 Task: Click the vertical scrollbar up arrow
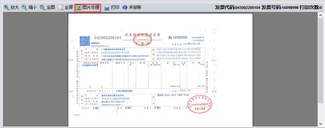coord(321,15)
